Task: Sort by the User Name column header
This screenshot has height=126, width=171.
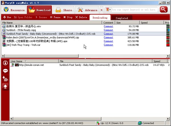Action: coord(34,61)
